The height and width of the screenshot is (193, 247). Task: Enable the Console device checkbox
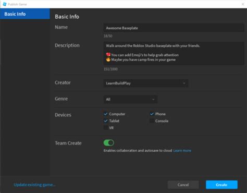pos(152,120)
